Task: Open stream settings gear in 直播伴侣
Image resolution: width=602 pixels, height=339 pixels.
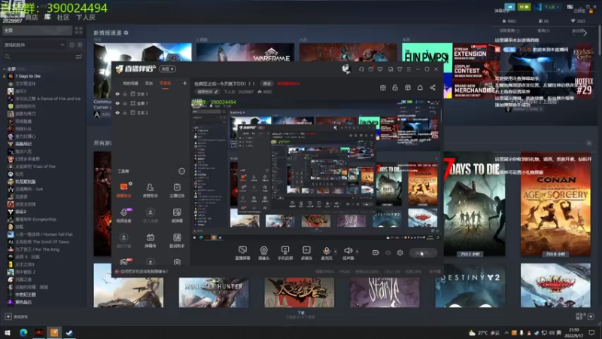Action: pos(400,252)
